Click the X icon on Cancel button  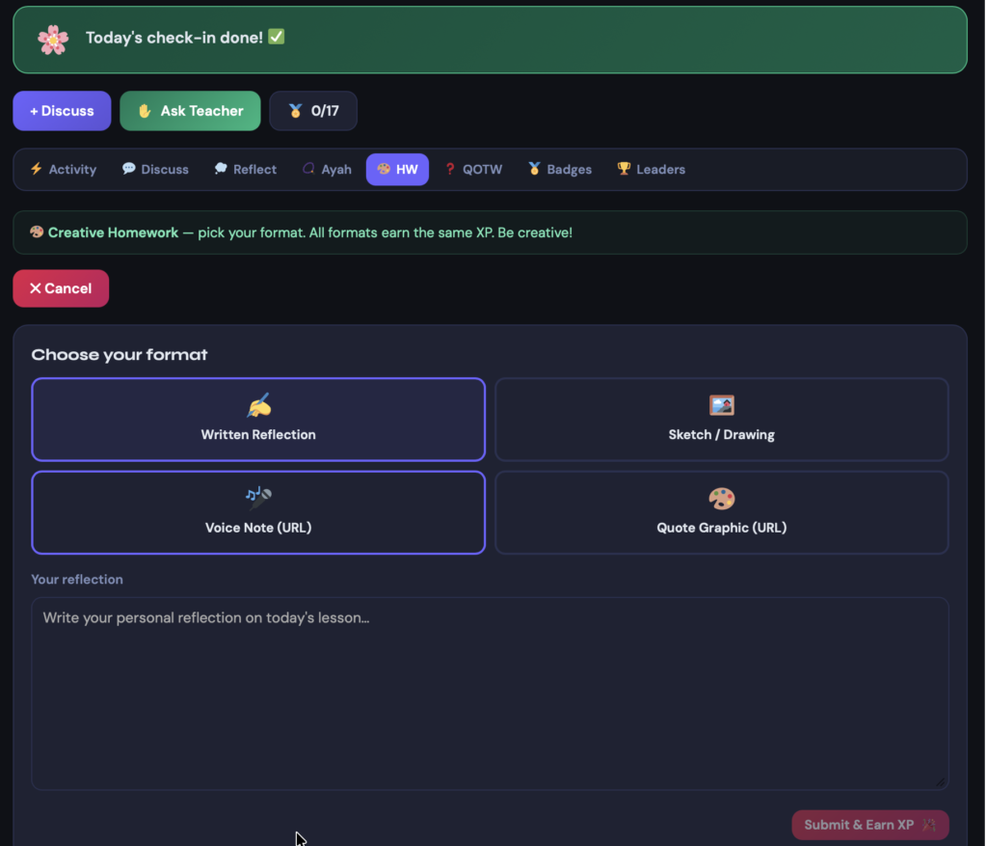coord(36,288)
